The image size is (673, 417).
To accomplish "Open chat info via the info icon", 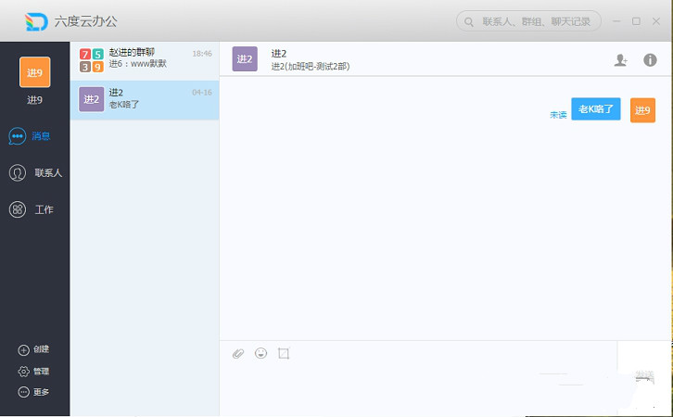I will 650,60.
